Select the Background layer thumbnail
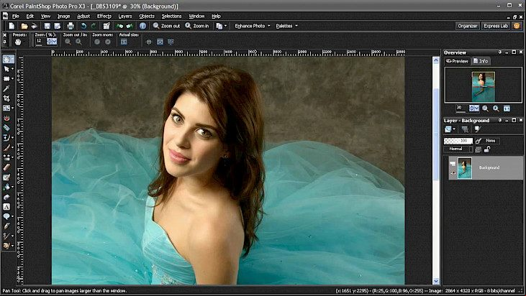 [465, 168]
